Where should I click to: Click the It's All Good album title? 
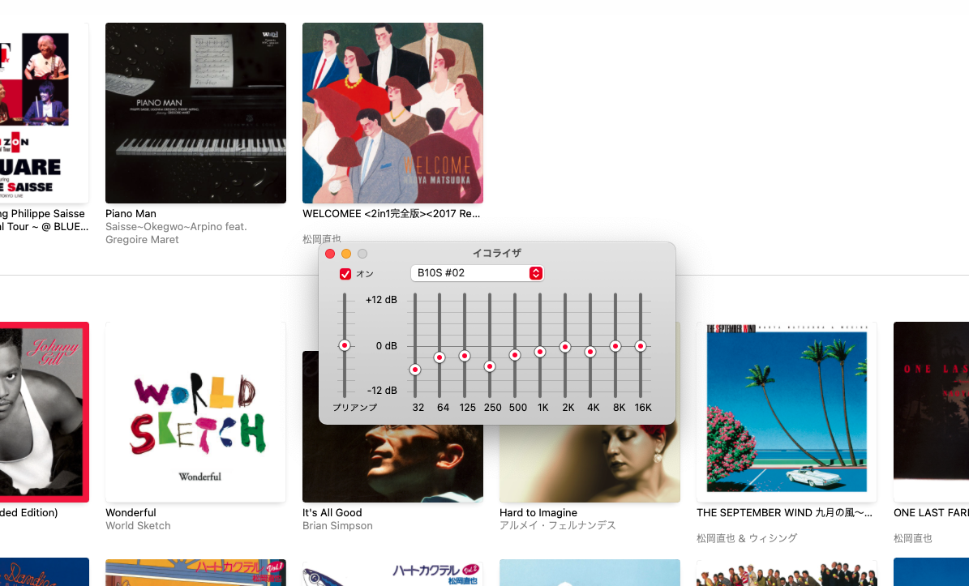coord(332,512)
